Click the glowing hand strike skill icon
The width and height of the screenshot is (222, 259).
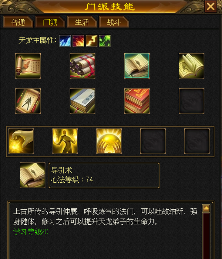21,141
